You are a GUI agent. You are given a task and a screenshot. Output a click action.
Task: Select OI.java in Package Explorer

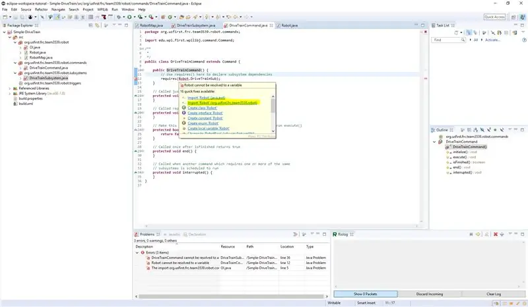(35, 48)
